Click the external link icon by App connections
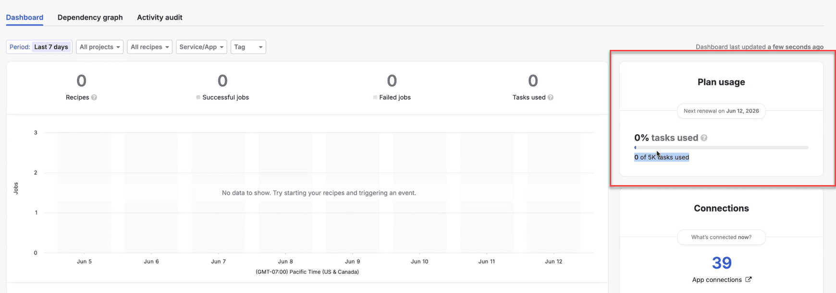Image resolution: width=836 pixels, height=293 pixels. (x=748, y=280)
